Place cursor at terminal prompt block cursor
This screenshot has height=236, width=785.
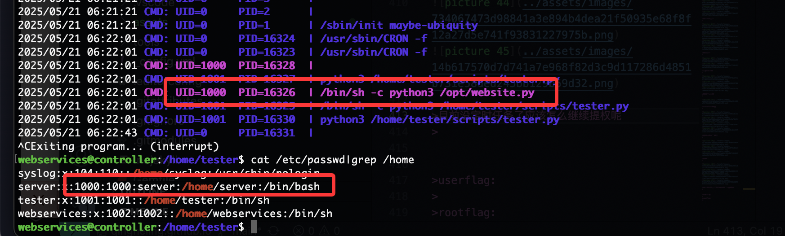click(x=254, y=227)
